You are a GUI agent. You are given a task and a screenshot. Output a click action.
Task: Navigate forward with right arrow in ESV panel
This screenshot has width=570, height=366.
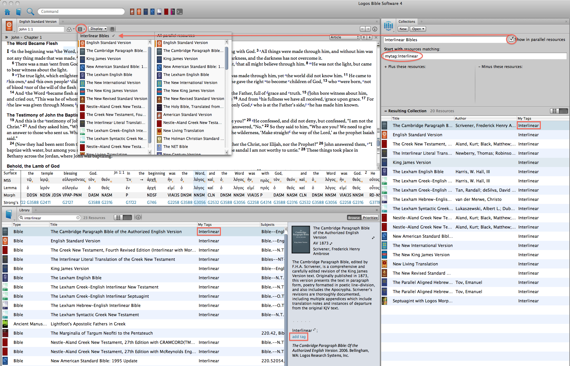point(368,29)
